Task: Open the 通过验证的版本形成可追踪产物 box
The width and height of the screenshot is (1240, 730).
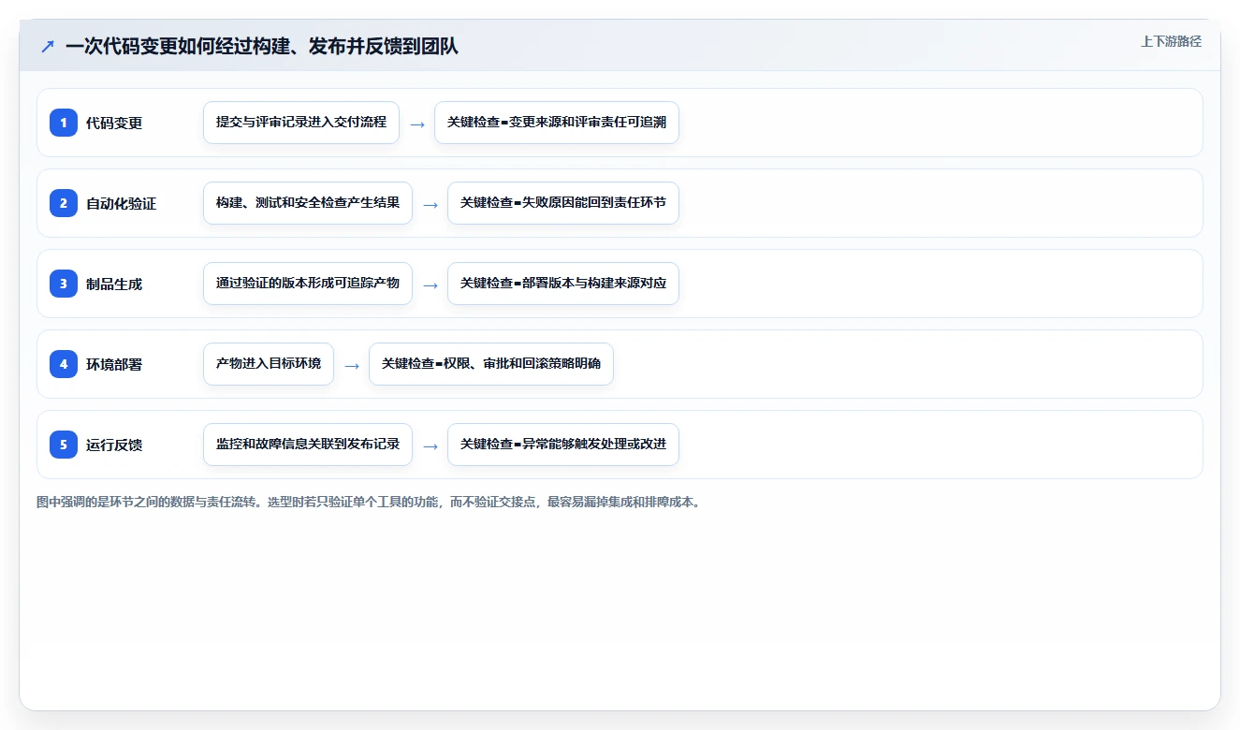Action: (x=308, y=284)
